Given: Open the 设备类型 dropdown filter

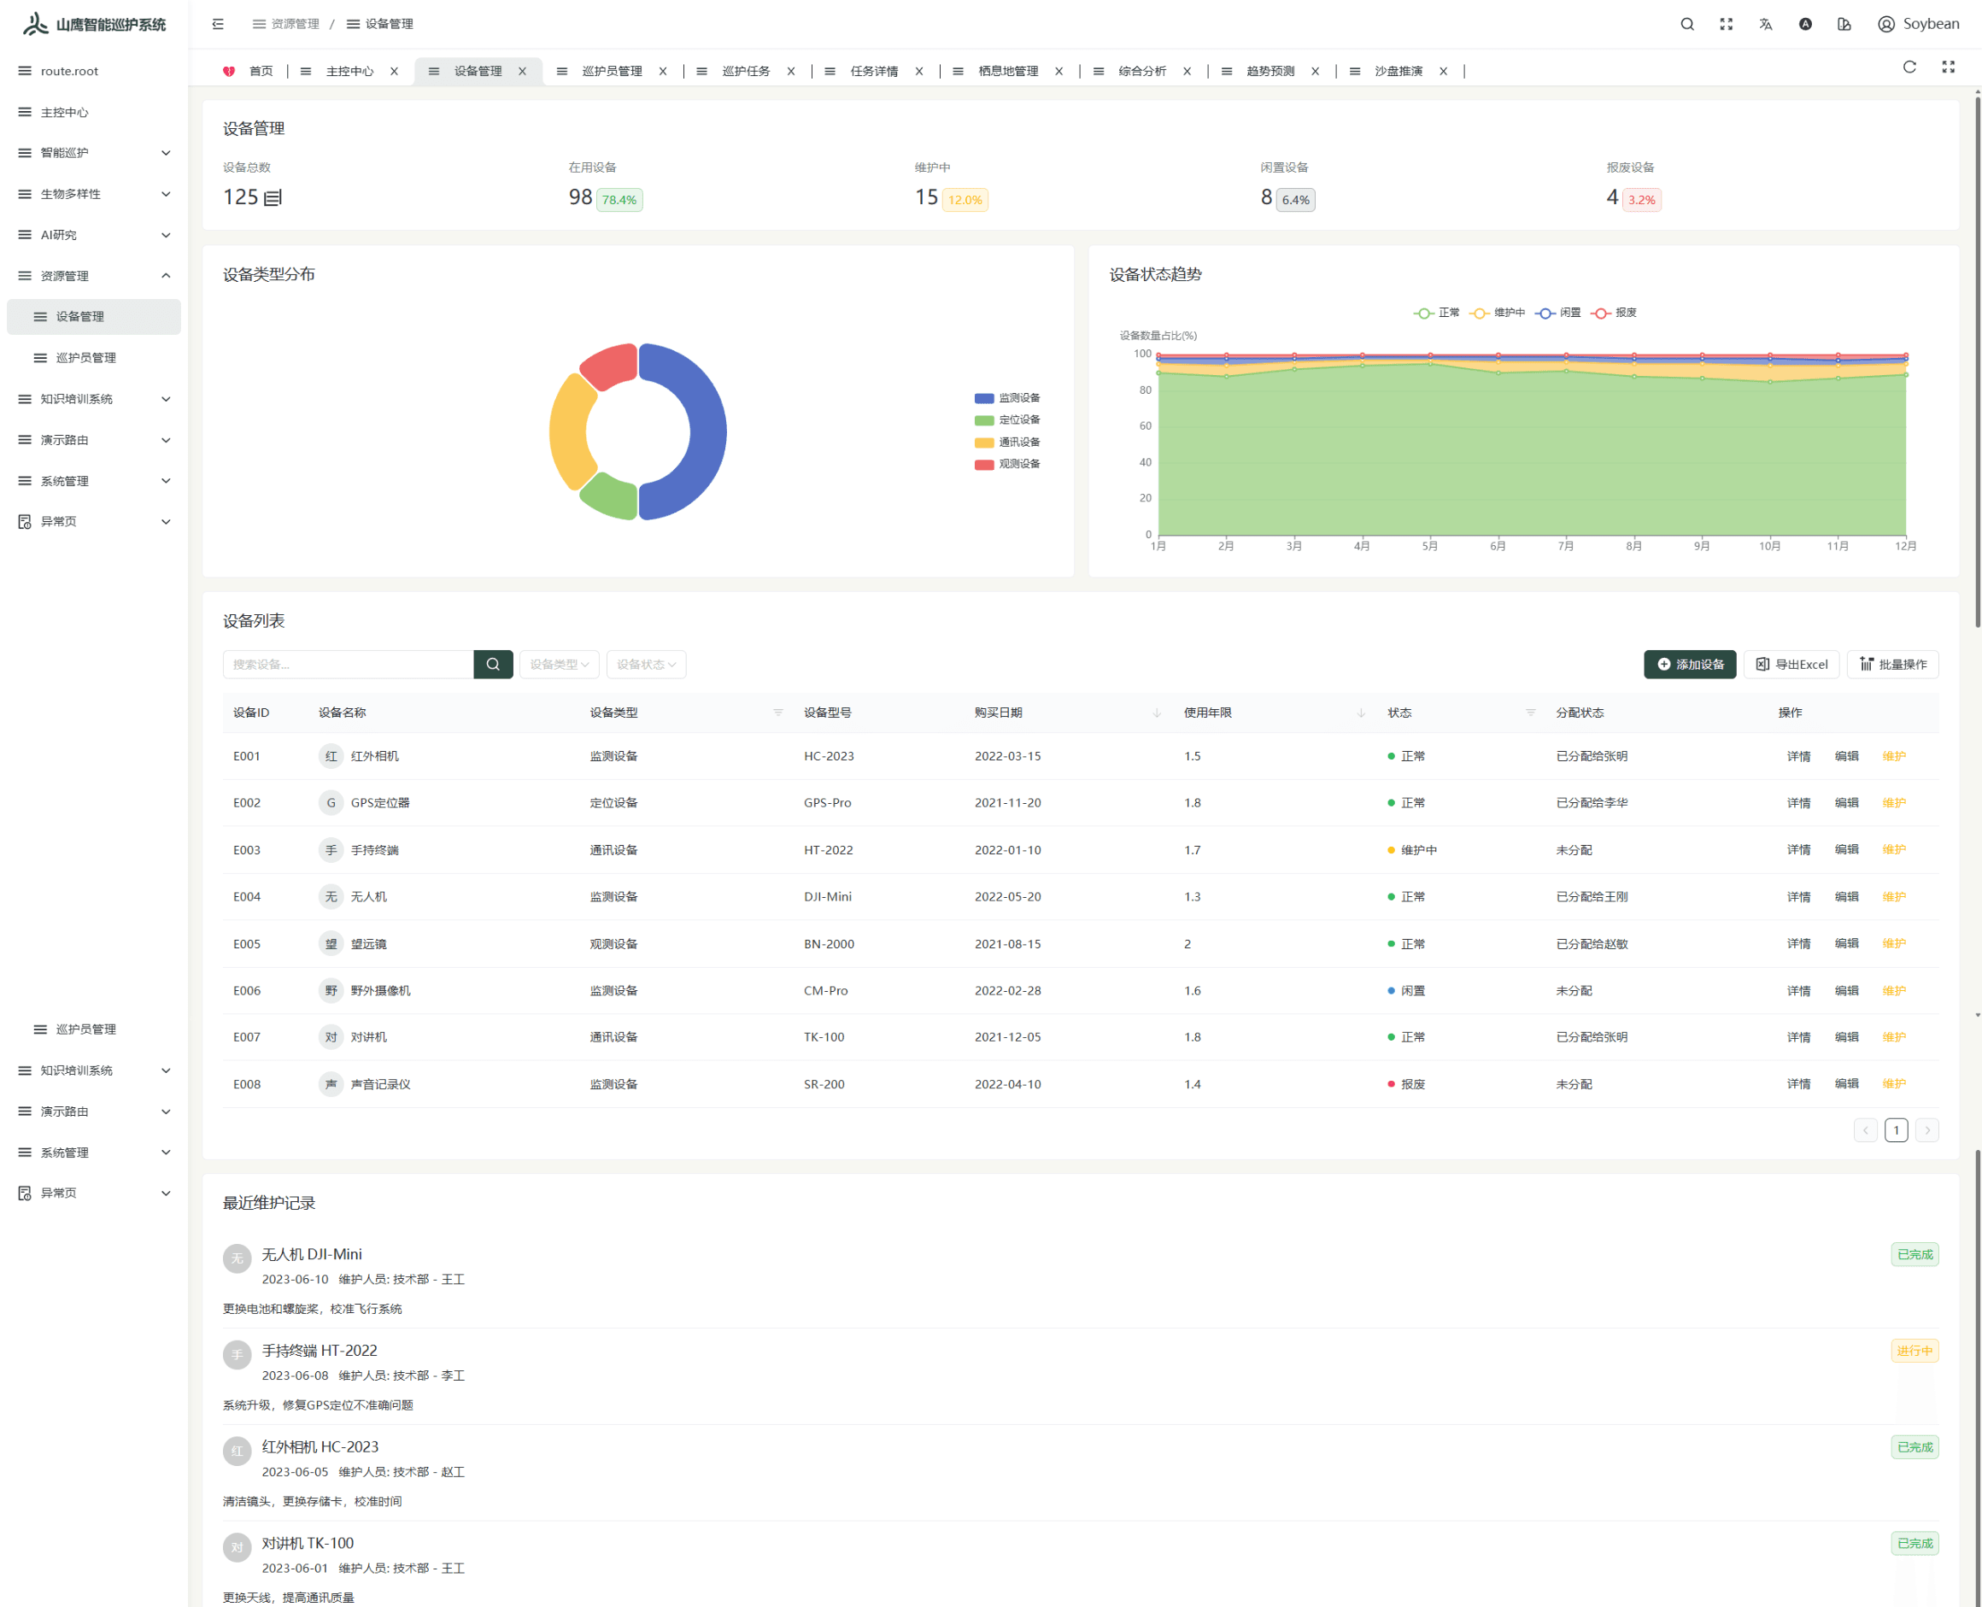Looking at the screenshot, I should pos(559,664).
